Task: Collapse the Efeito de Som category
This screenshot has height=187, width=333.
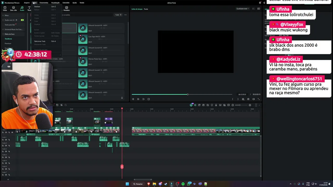Action: [x=3, y=34]
